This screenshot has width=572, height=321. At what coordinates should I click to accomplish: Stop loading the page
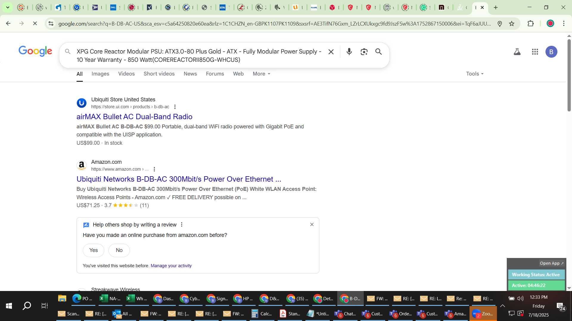[x=35, y=23]
